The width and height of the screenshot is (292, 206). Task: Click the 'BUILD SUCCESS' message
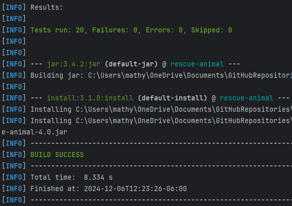pyautogui.click(x=57, y=154)
